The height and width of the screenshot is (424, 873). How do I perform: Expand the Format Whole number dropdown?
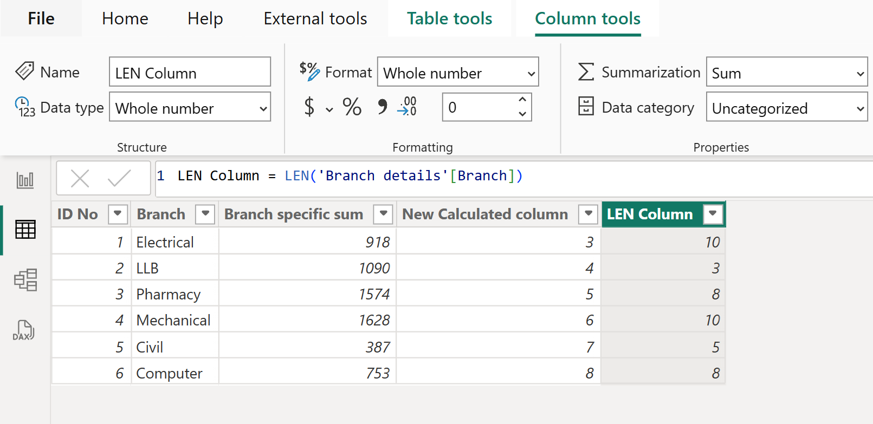pos(458,73)
